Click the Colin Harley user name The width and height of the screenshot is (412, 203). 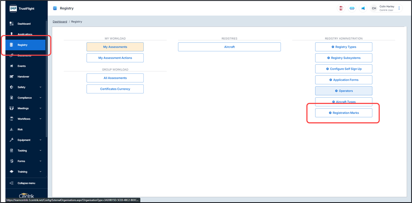(x=387, y=7)
